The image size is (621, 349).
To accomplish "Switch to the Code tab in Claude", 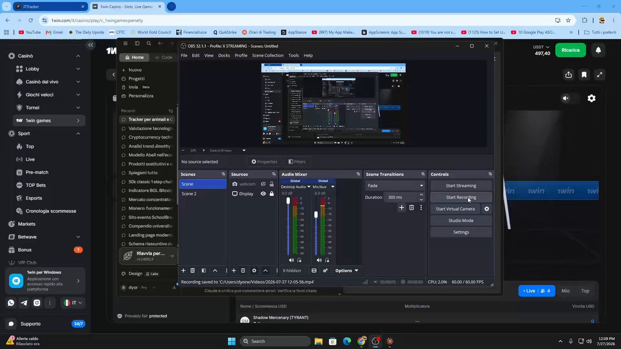I will [164, 57].
